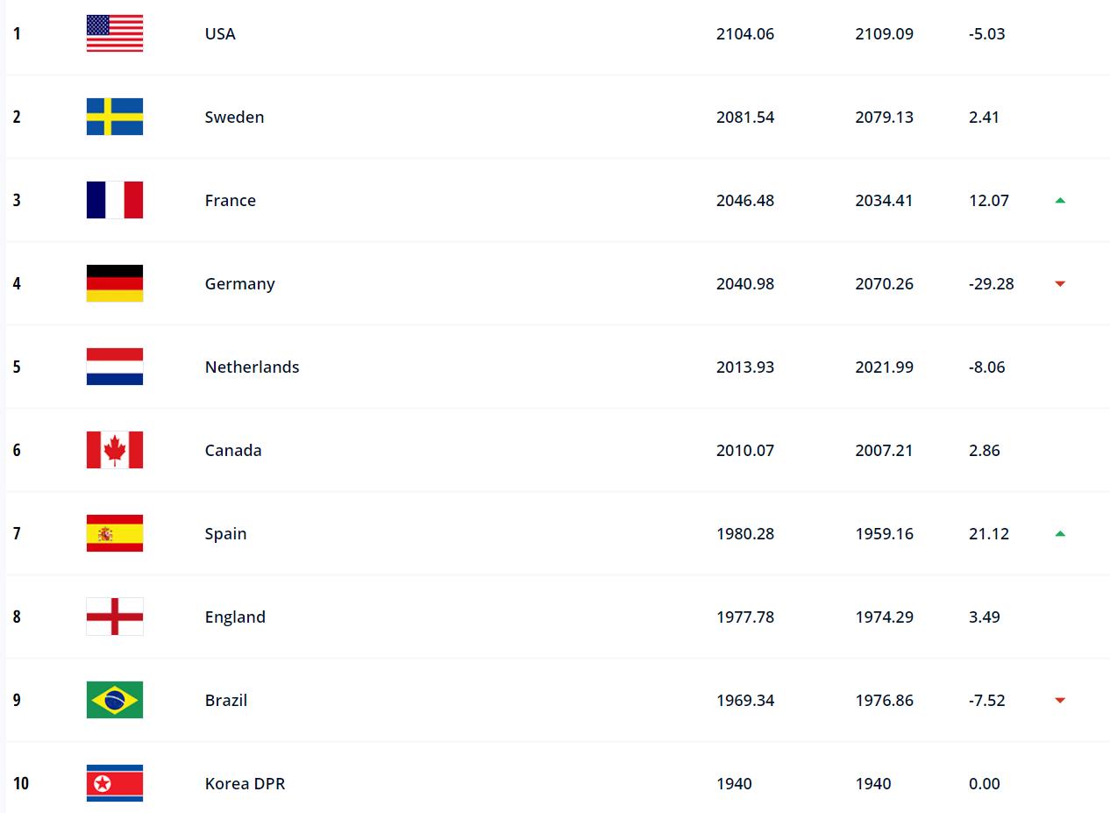
Task: Select the Korea DPR team name
Action: tap(245, 783)
